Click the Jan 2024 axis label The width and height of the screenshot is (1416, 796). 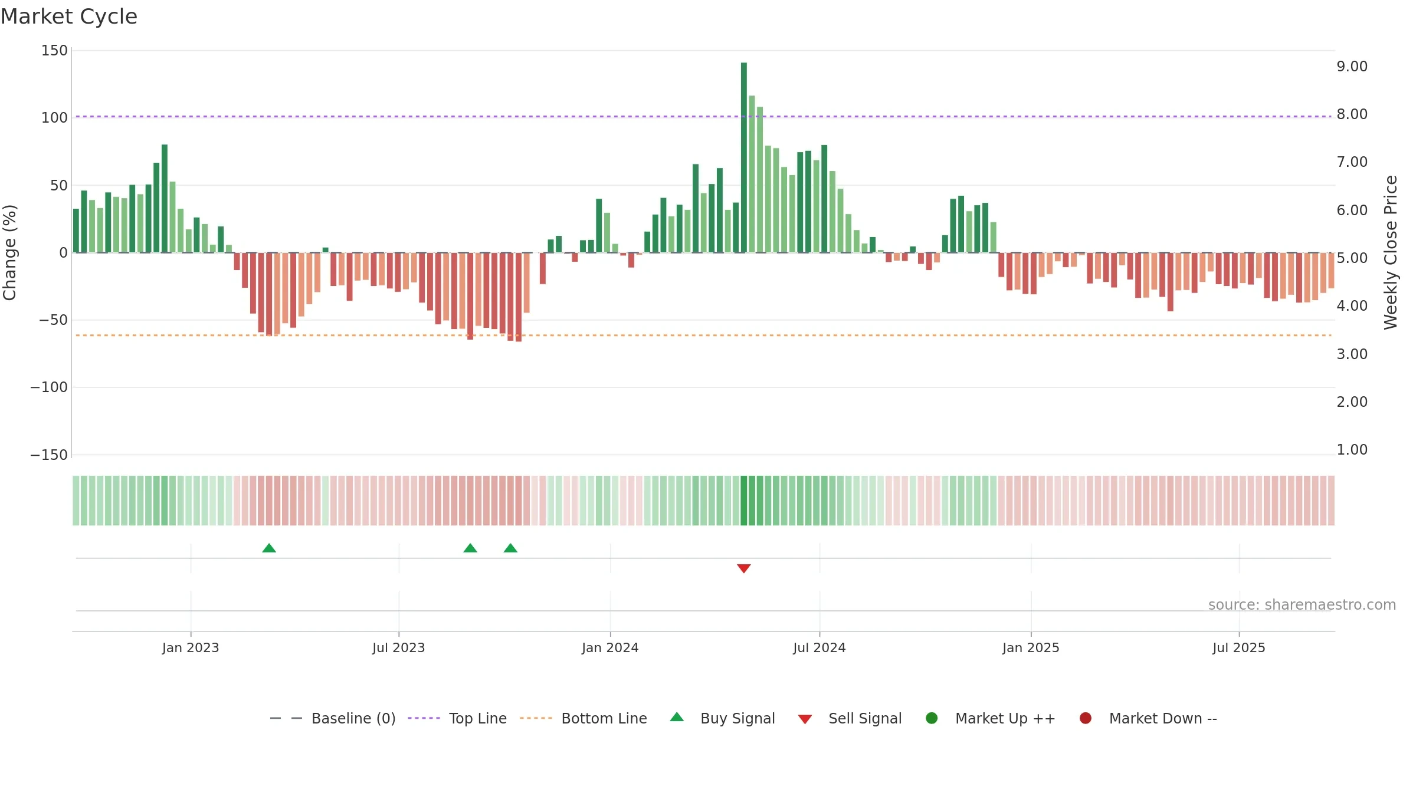[x=610, y=648]
